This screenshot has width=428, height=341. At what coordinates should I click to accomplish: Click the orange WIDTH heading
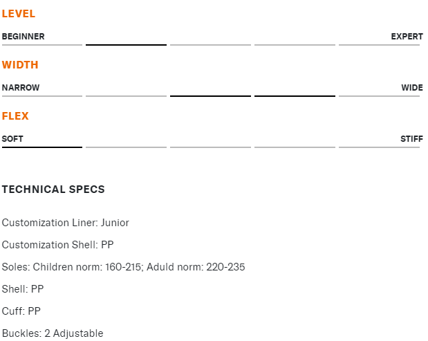(20, 65)
